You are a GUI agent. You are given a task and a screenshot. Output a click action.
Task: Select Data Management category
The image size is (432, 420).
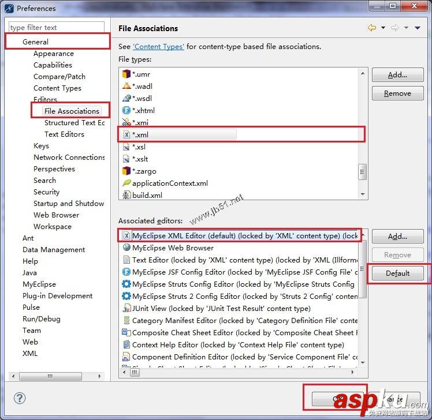tap(54, 250)
